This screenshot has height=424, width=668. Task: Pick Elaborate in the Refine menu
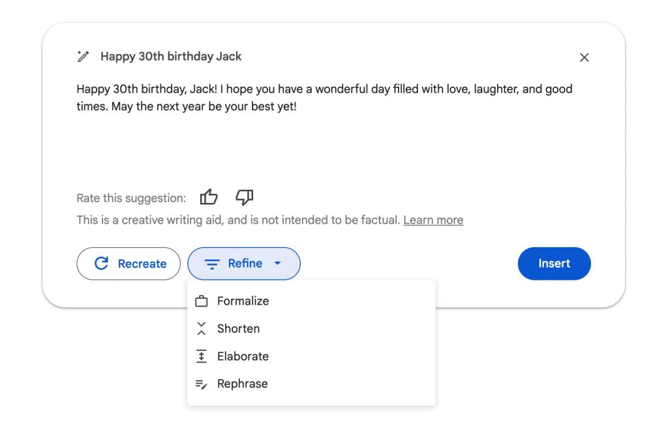point(243,356)
